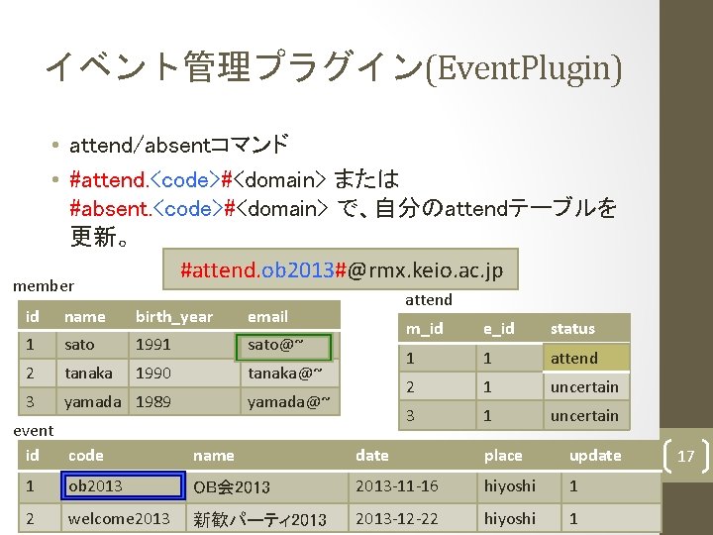Click the event table label
This screenshot has height=535, width=713.
(34, 431)
